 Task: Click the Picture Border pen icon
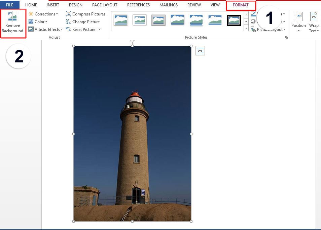point(253,13)
